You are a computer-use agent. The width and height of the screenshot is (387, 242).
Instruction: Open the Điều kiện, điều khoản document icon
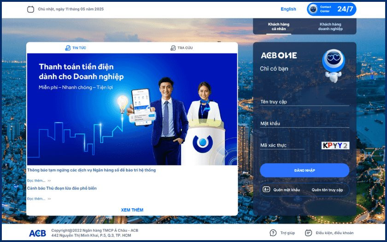tap(309, 233)
